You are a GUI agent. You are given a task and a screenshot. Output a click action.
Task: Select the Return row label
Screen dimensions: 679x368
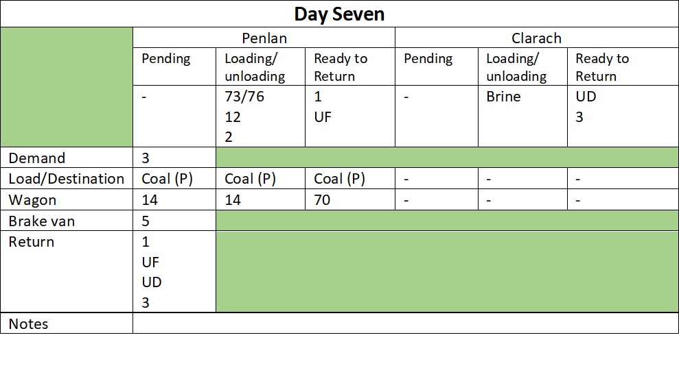pyautogui.click(x=67, y=271)
